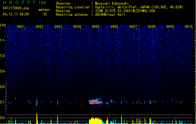Click observer name Masayuki Kobayashi
Viewport: 196px width, 124px height.
click(112, 3)
